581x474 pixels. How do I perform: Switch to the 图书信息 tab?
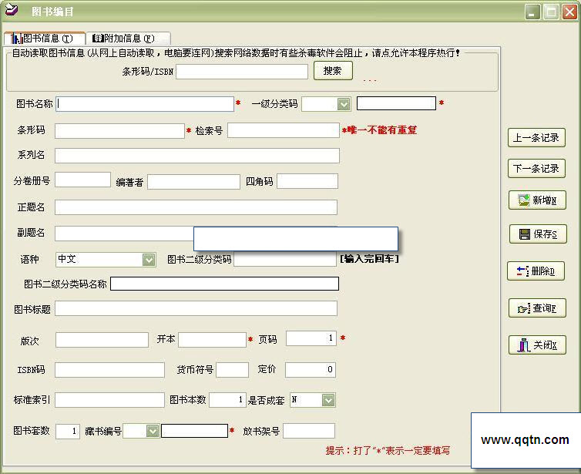[45, 38]
